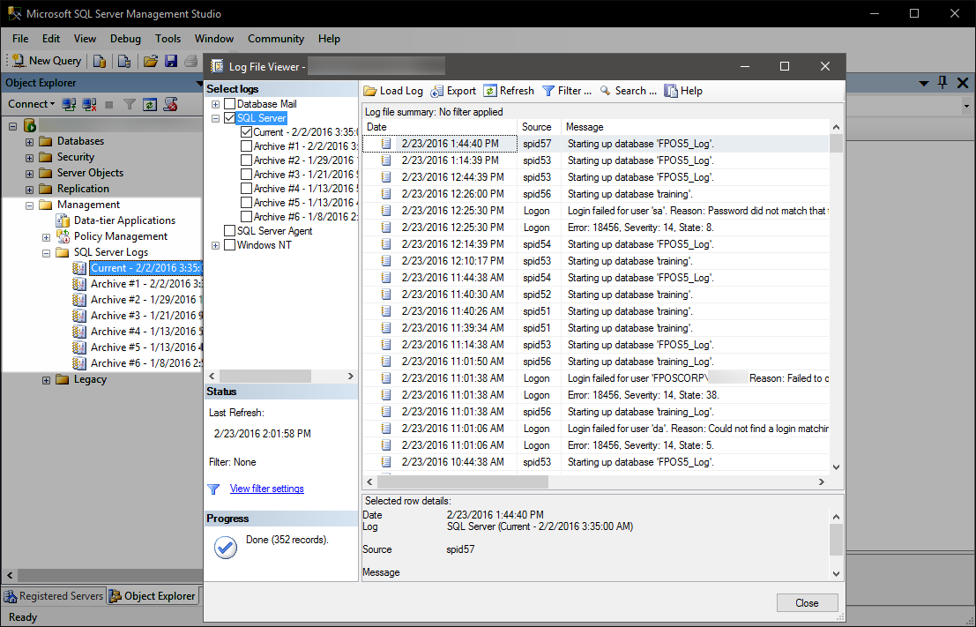The image size is (976, 627).
Task: Open the File menu
Action: click(20, 39)
